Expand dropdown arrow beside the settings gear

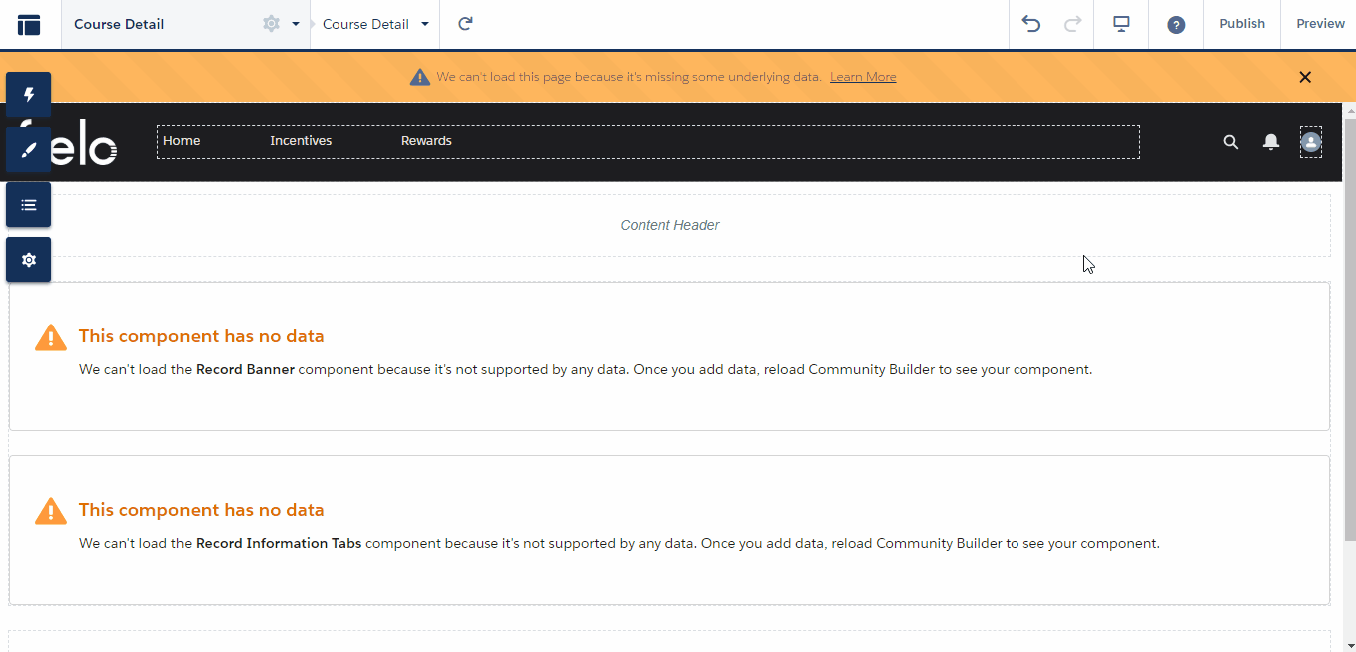click(x=296, y=24)
